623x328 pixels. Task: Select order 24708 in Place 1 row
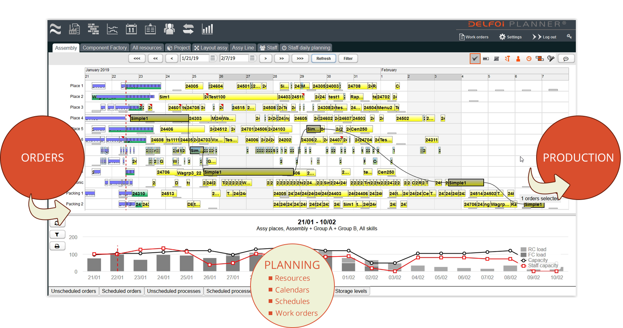[357, 86]
